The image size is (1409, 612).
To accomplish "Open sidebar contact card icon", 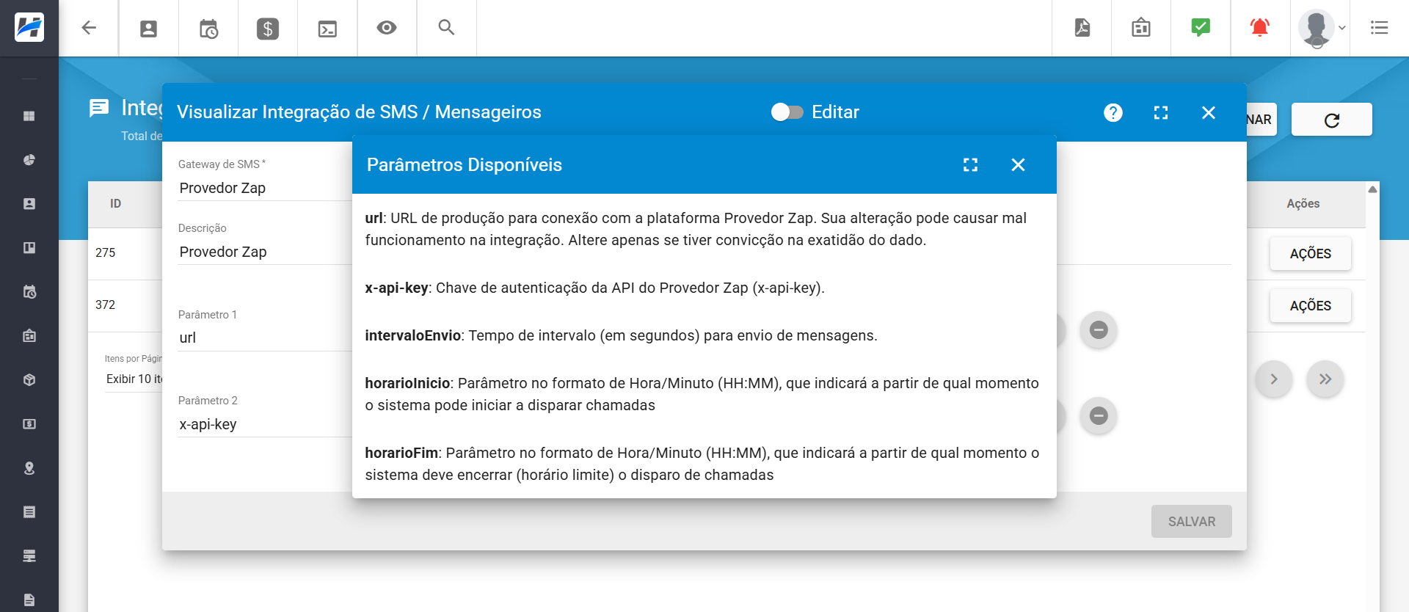I will click(29, 204).
